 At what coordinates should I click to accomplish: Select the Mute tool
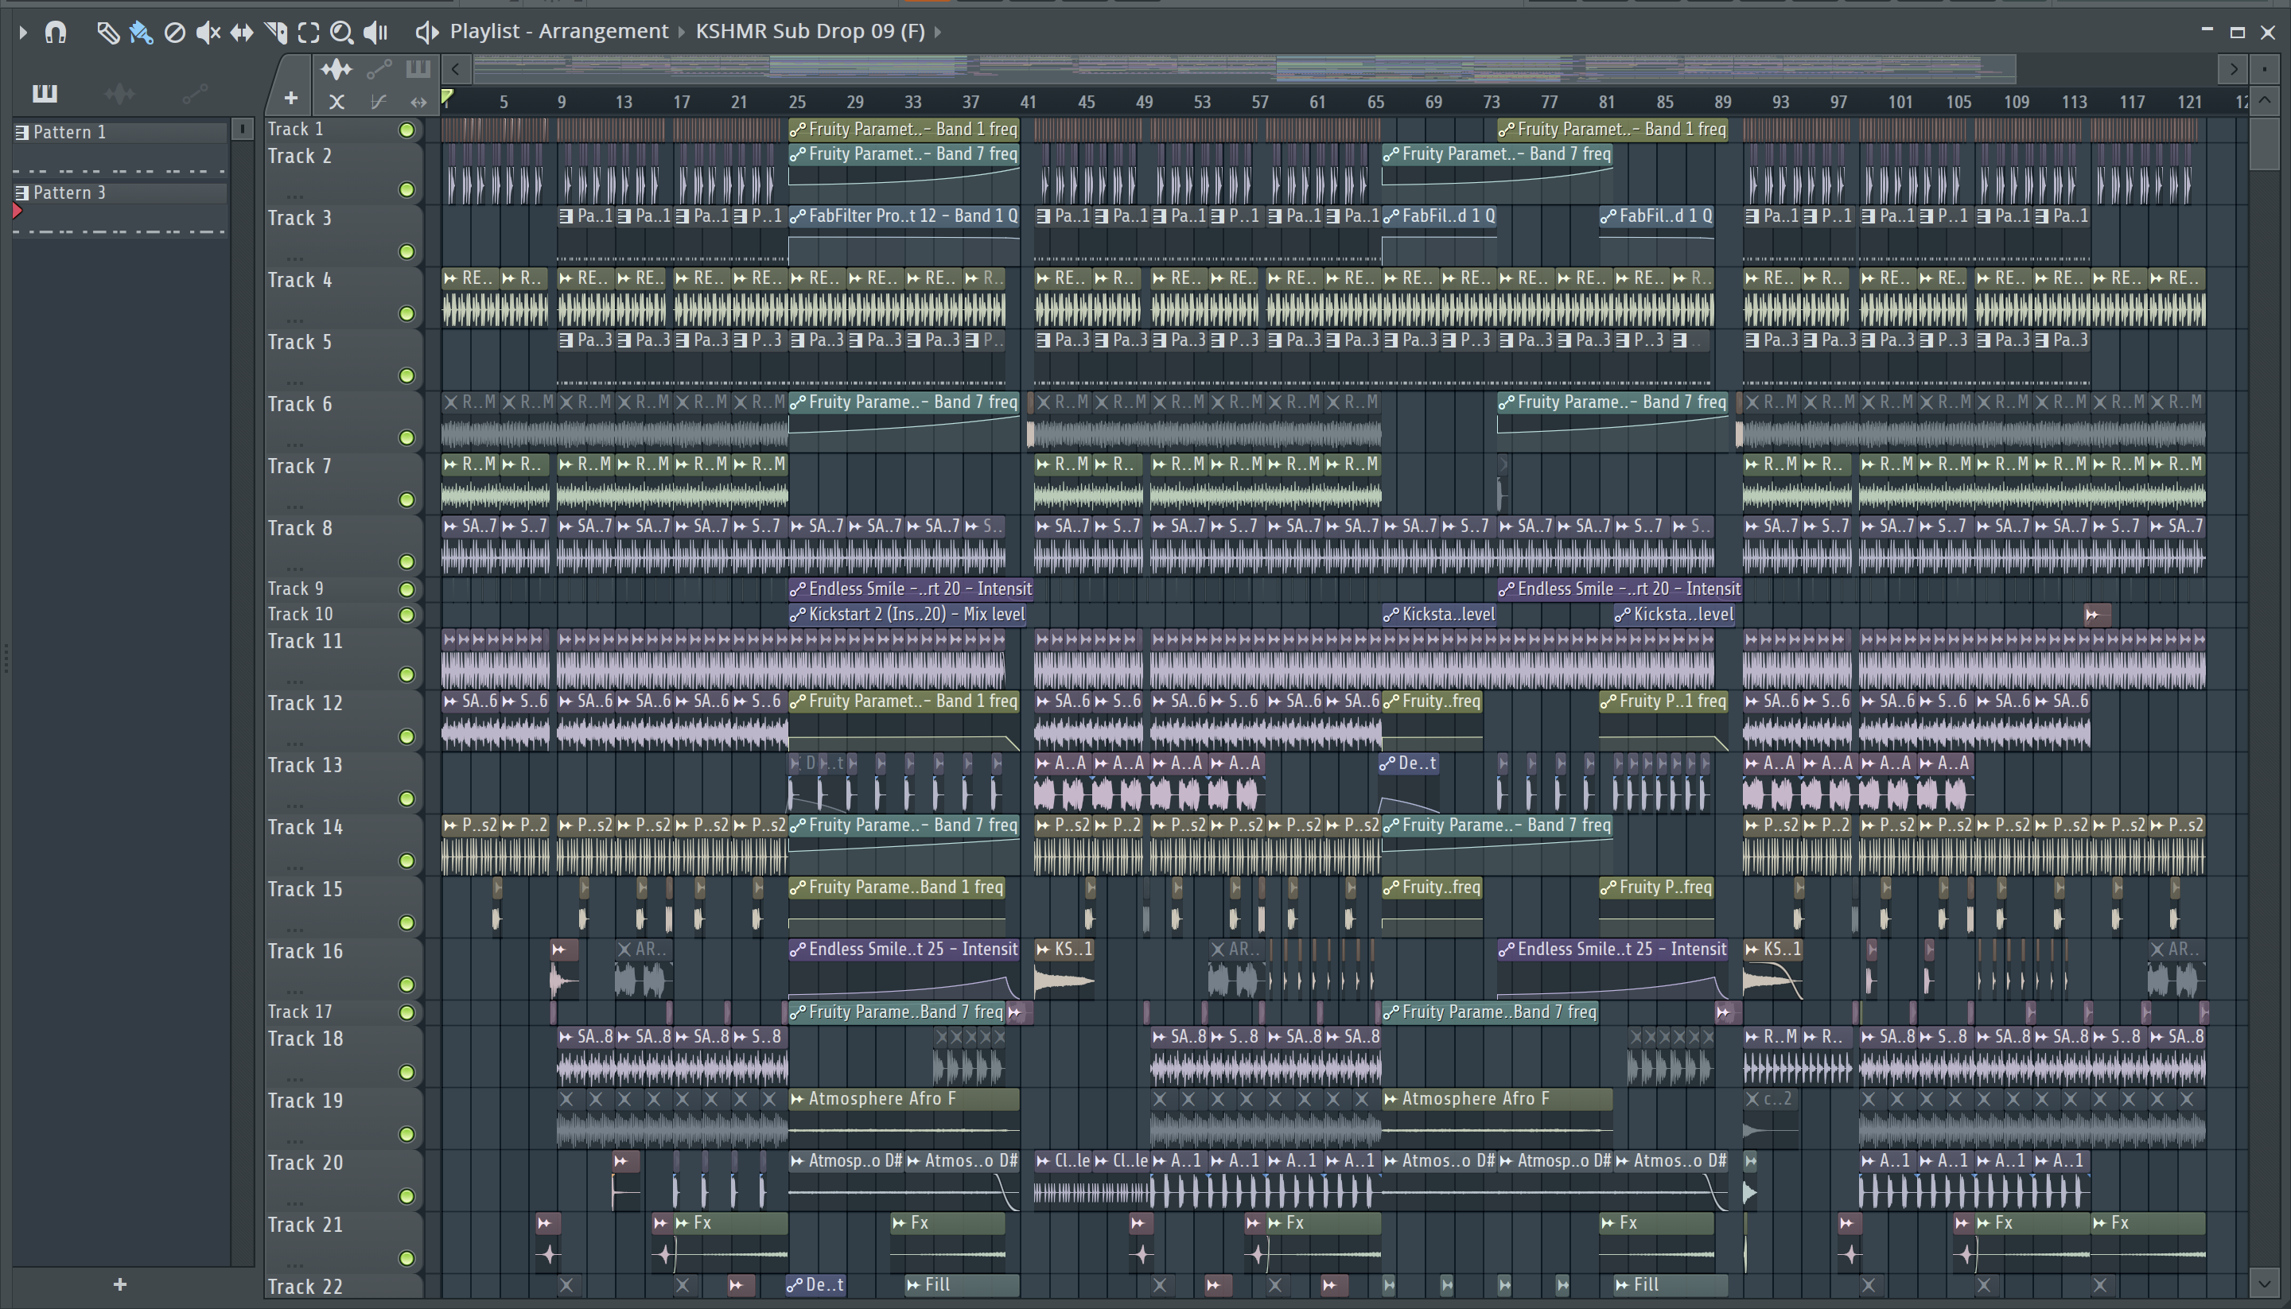[208, 33]
